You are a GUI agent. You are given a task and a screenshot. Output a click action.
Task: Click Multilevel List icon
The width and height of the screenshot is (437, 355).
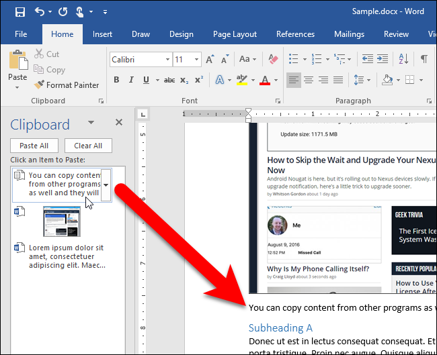(340, 59)
